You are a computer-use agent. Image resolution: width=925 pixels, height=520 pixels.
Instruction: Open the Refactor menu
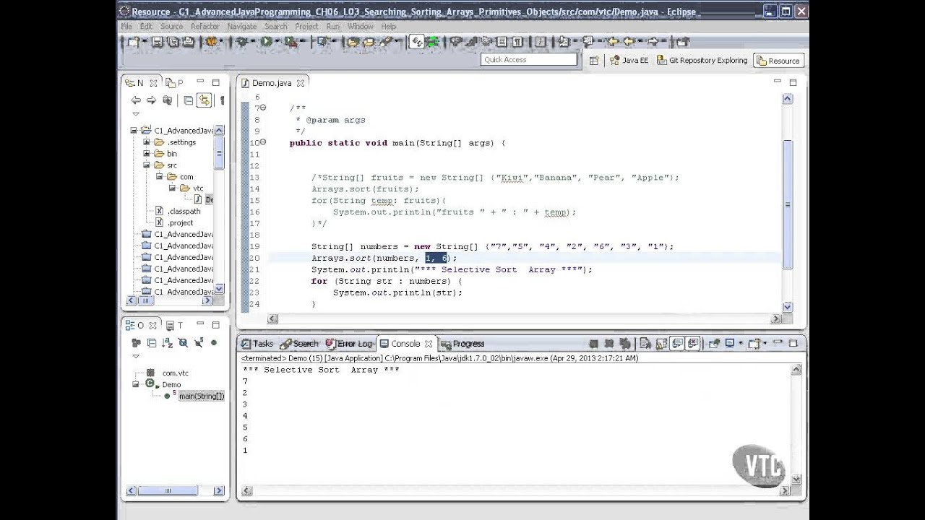coord(205,26)
